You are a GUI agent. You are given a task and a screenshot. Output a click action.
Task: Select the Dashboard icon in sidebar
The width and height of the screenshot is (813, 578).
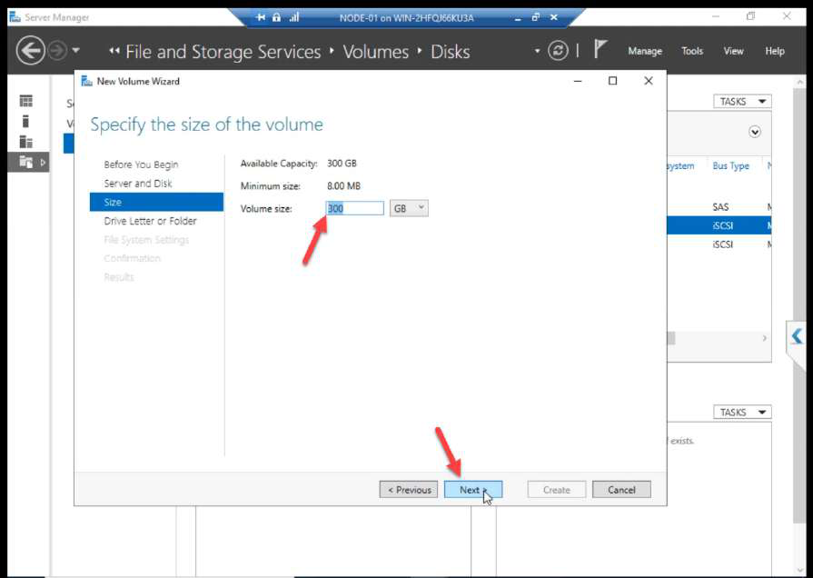click(x=26, y=101)
